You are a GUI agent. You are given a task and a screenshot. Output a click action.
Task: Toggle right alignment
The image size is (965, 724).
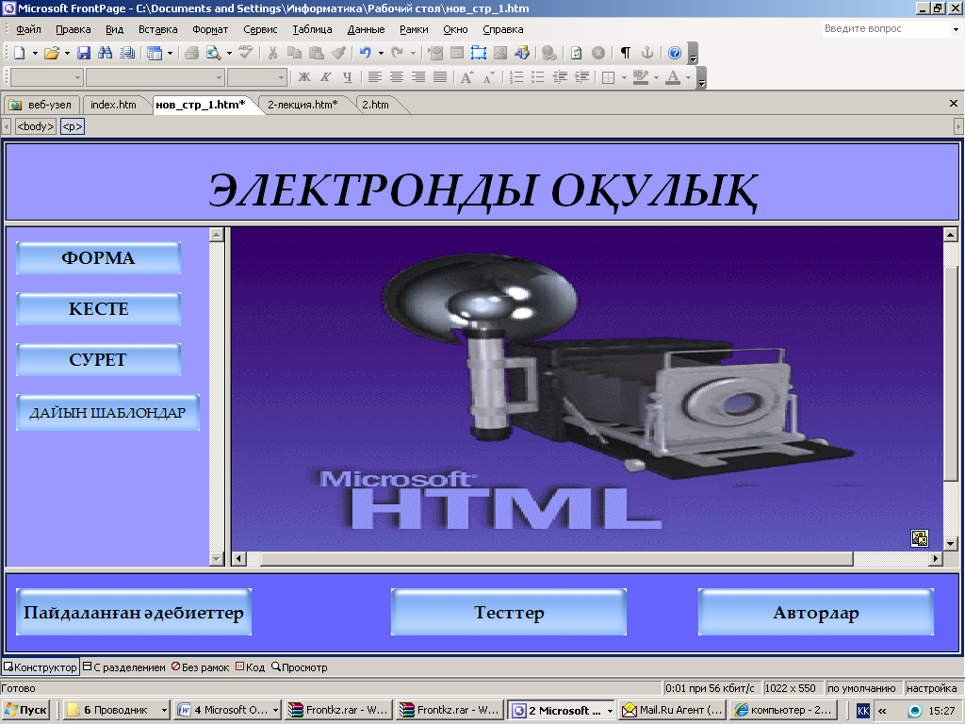click(x=418, y=77)
